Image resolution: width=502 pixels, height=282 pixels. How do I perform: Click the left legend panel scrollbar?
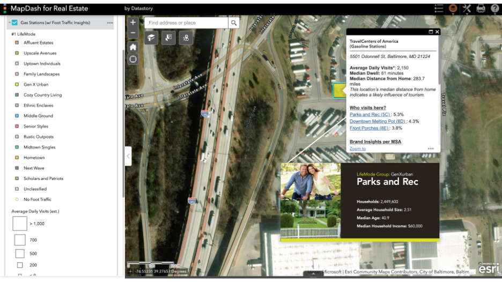123,123
